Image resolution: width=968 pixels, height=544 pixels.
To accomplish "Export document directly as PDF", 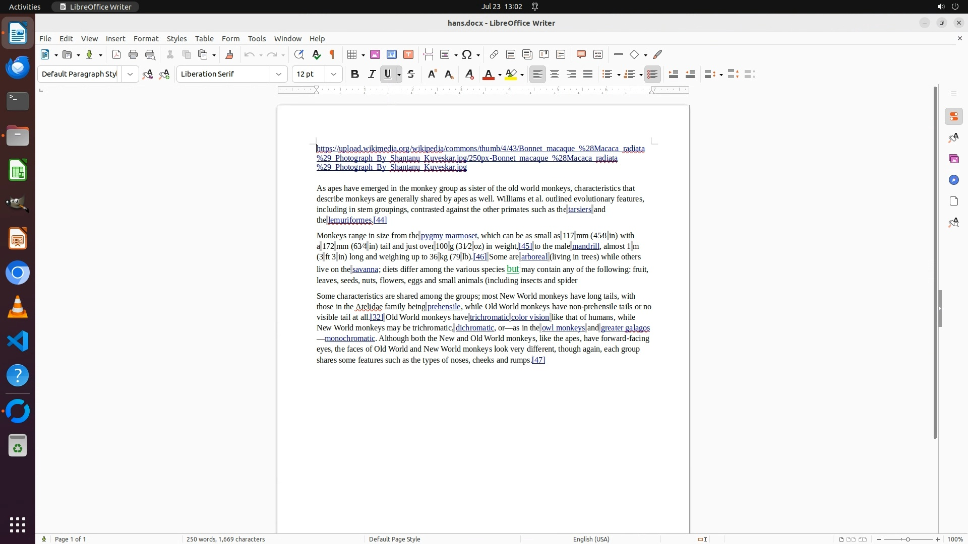I will click(x=116, y=55).
